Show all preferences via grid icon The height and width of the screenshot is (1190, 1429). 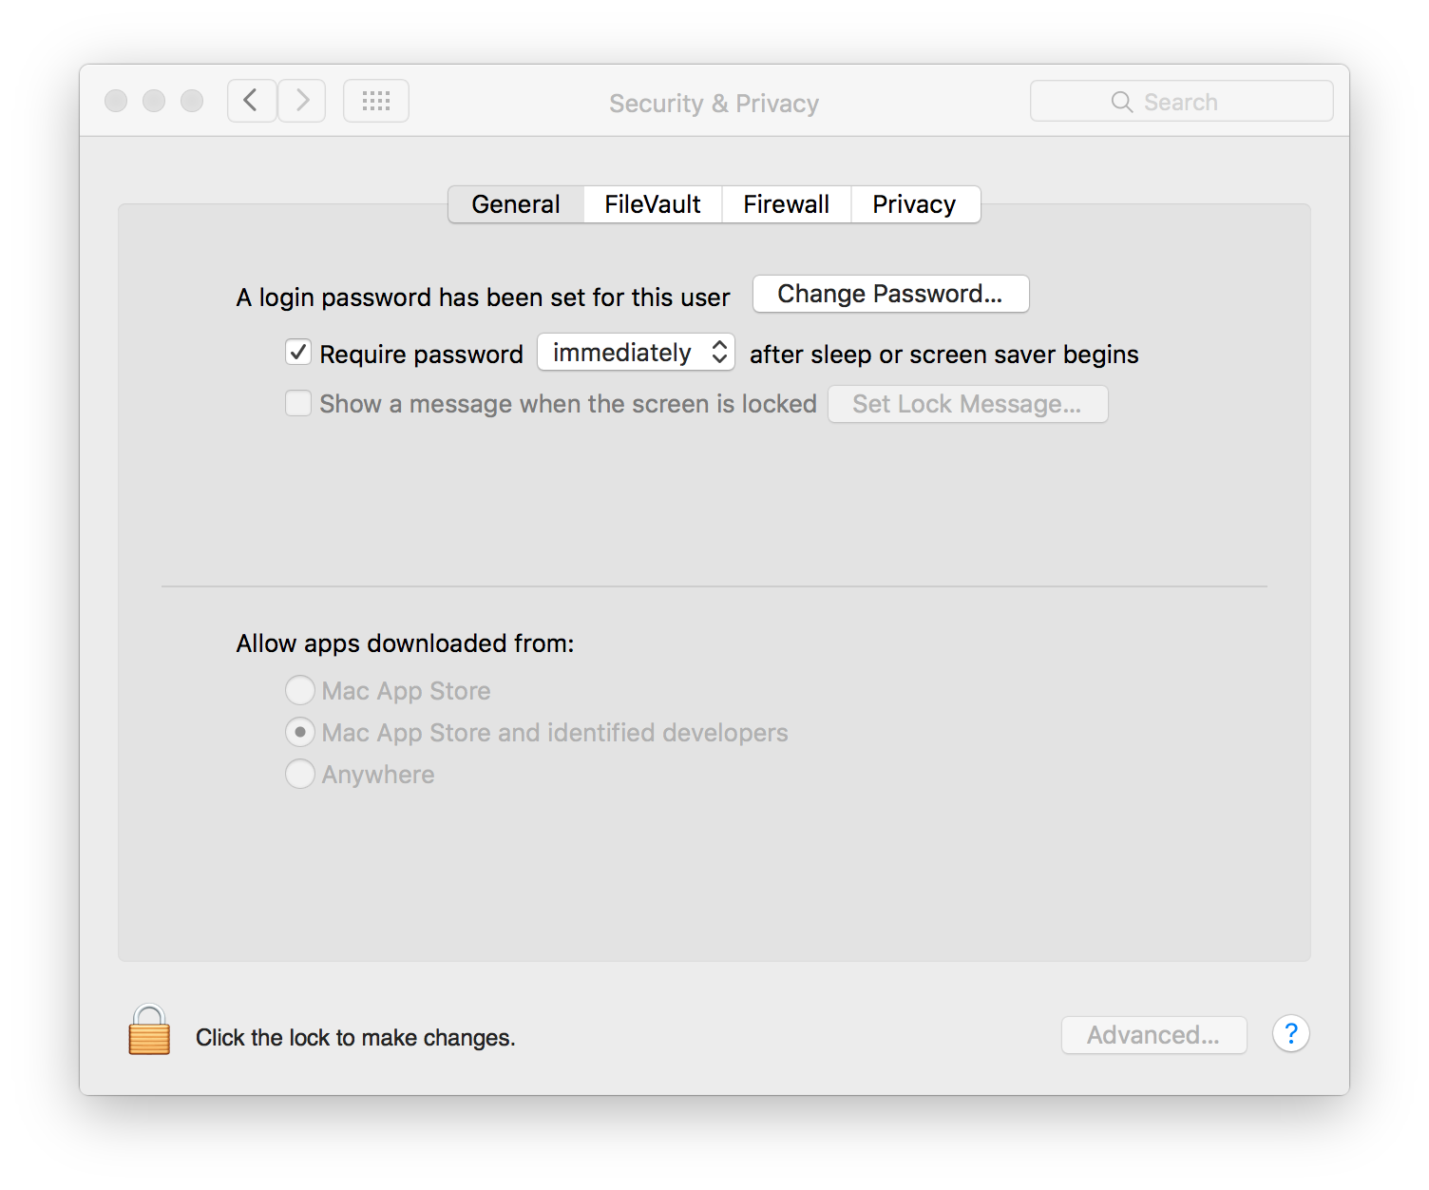click(x=376, y=101)
